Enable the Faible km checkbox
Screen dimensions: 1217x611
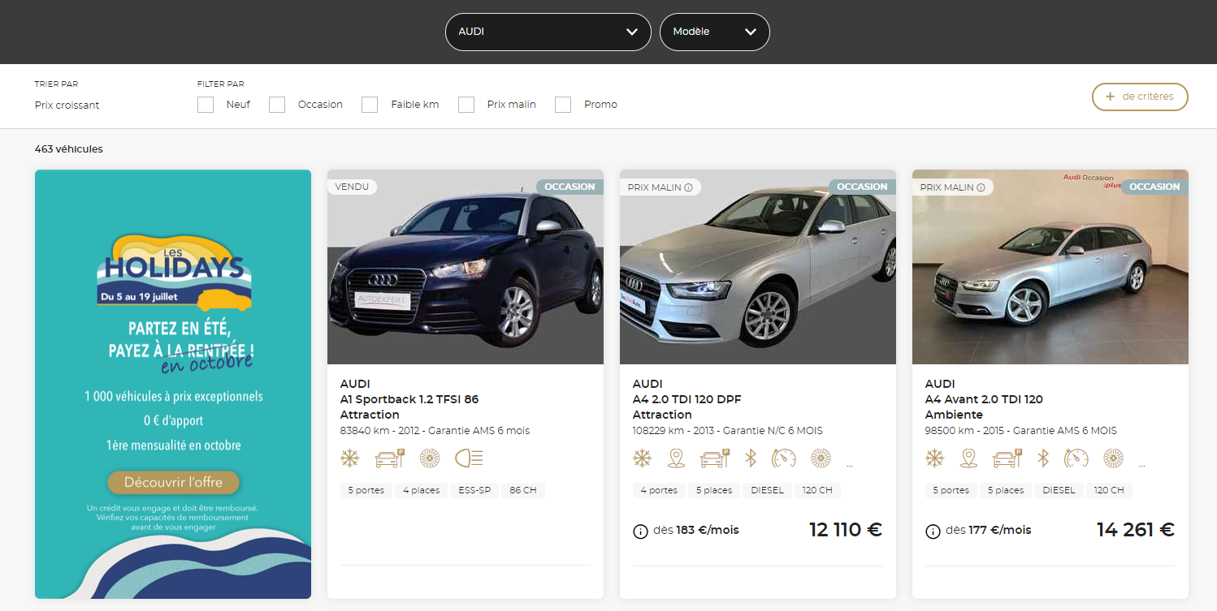[x=370, y=105]
